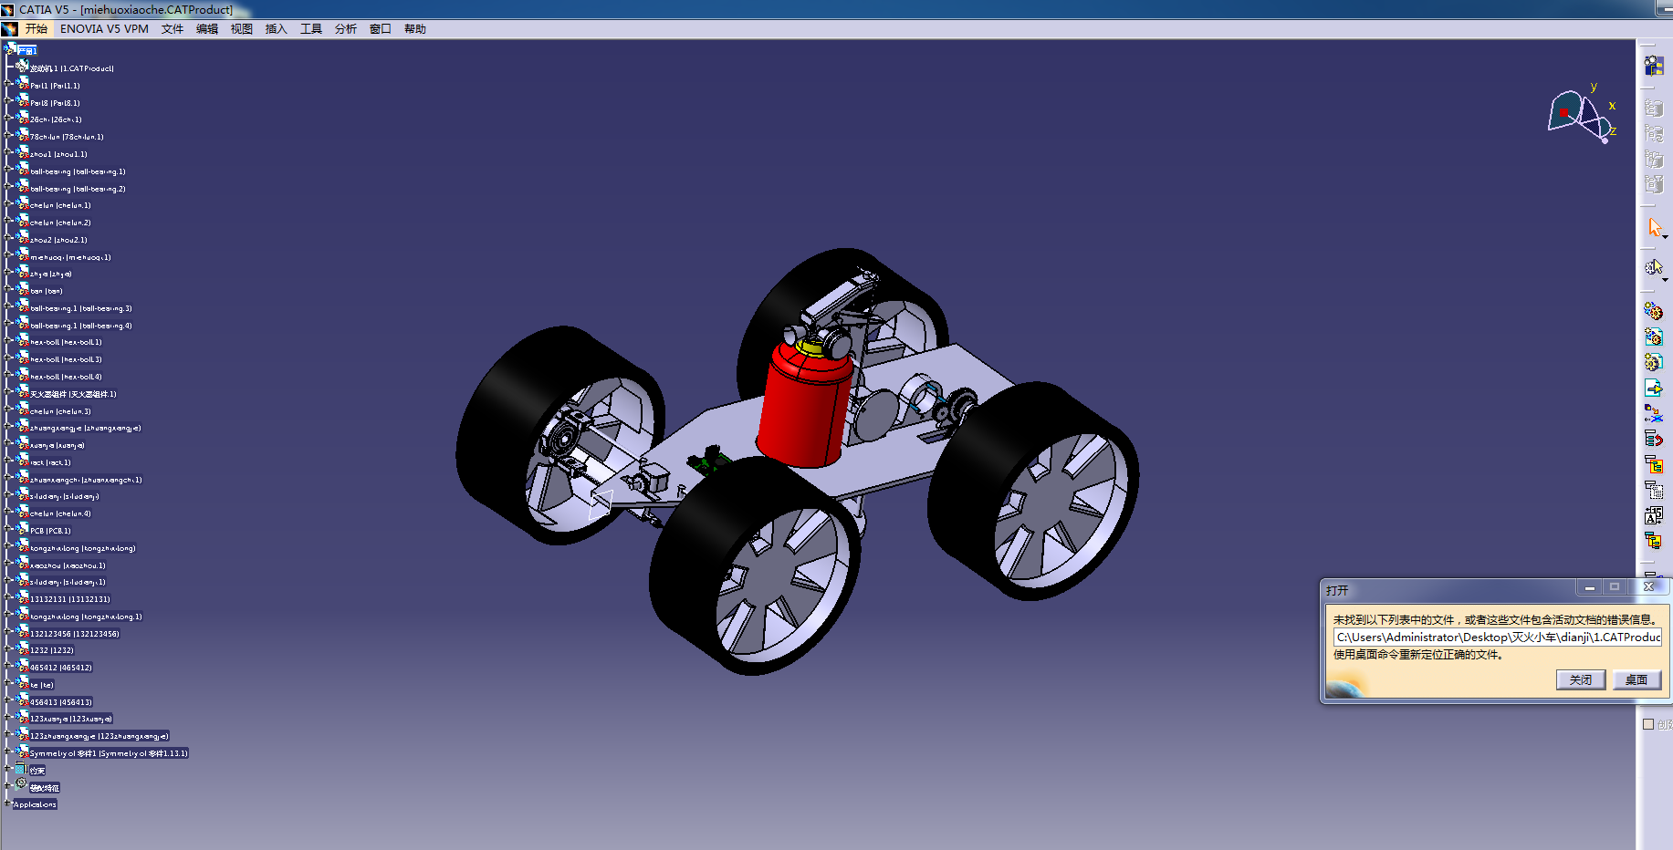Open the 分析 menu

click(x=346, y=29)
